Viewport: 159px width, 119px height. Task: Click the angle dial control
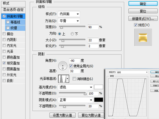point(63,66)
